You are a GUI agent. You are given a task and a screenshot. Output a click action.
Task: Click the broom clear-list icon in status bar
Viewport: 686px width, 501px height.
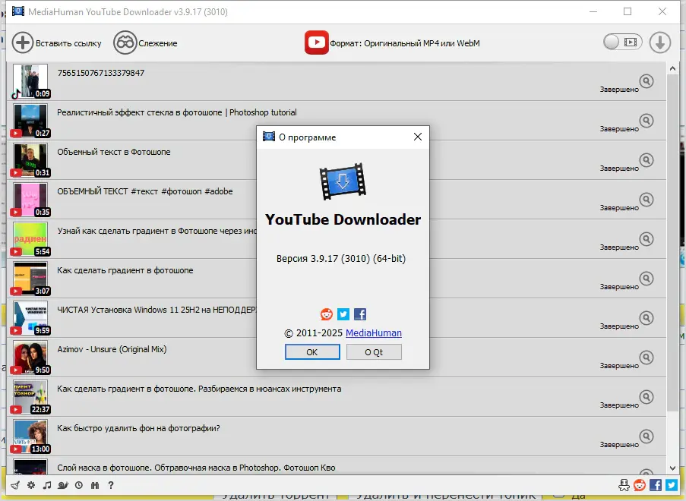click(15, 485)
